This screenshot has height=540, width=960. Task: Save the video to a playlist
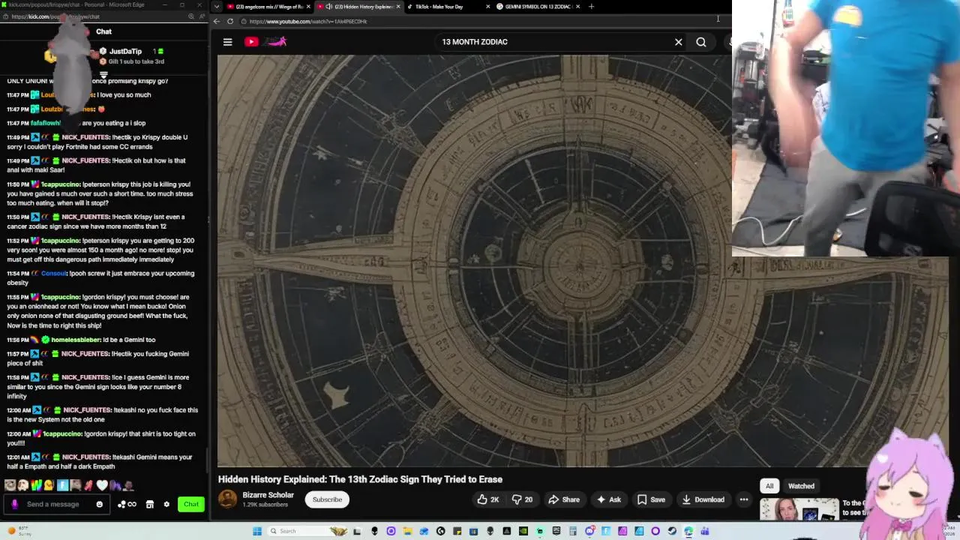click(x=651, y=499)
